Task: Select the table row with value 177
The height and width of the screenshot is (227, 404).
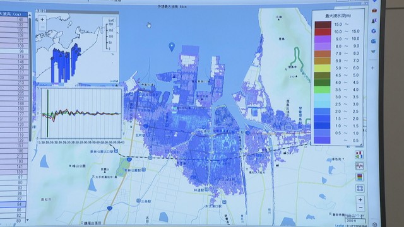Action: tap(14, 114)
